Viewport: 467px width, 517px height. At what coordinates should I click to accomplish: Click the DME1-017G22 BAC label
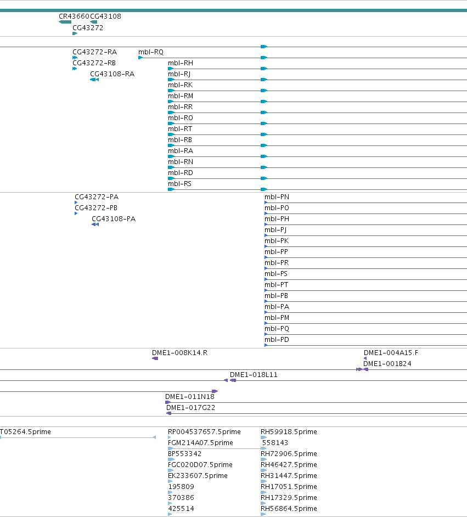pyautogui.click(x=190, y=408)
